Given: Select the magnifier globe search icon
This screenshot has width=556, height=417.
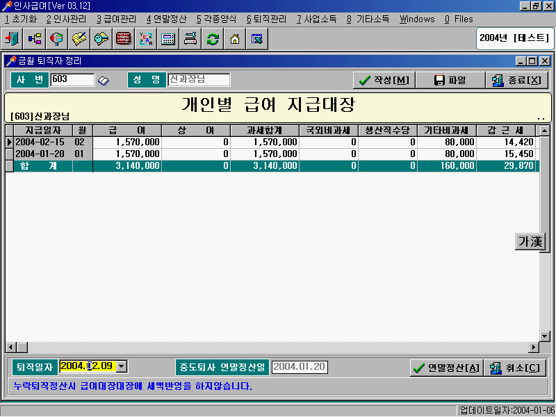Looking at the screenshot, I should click(x=56, y=38).
